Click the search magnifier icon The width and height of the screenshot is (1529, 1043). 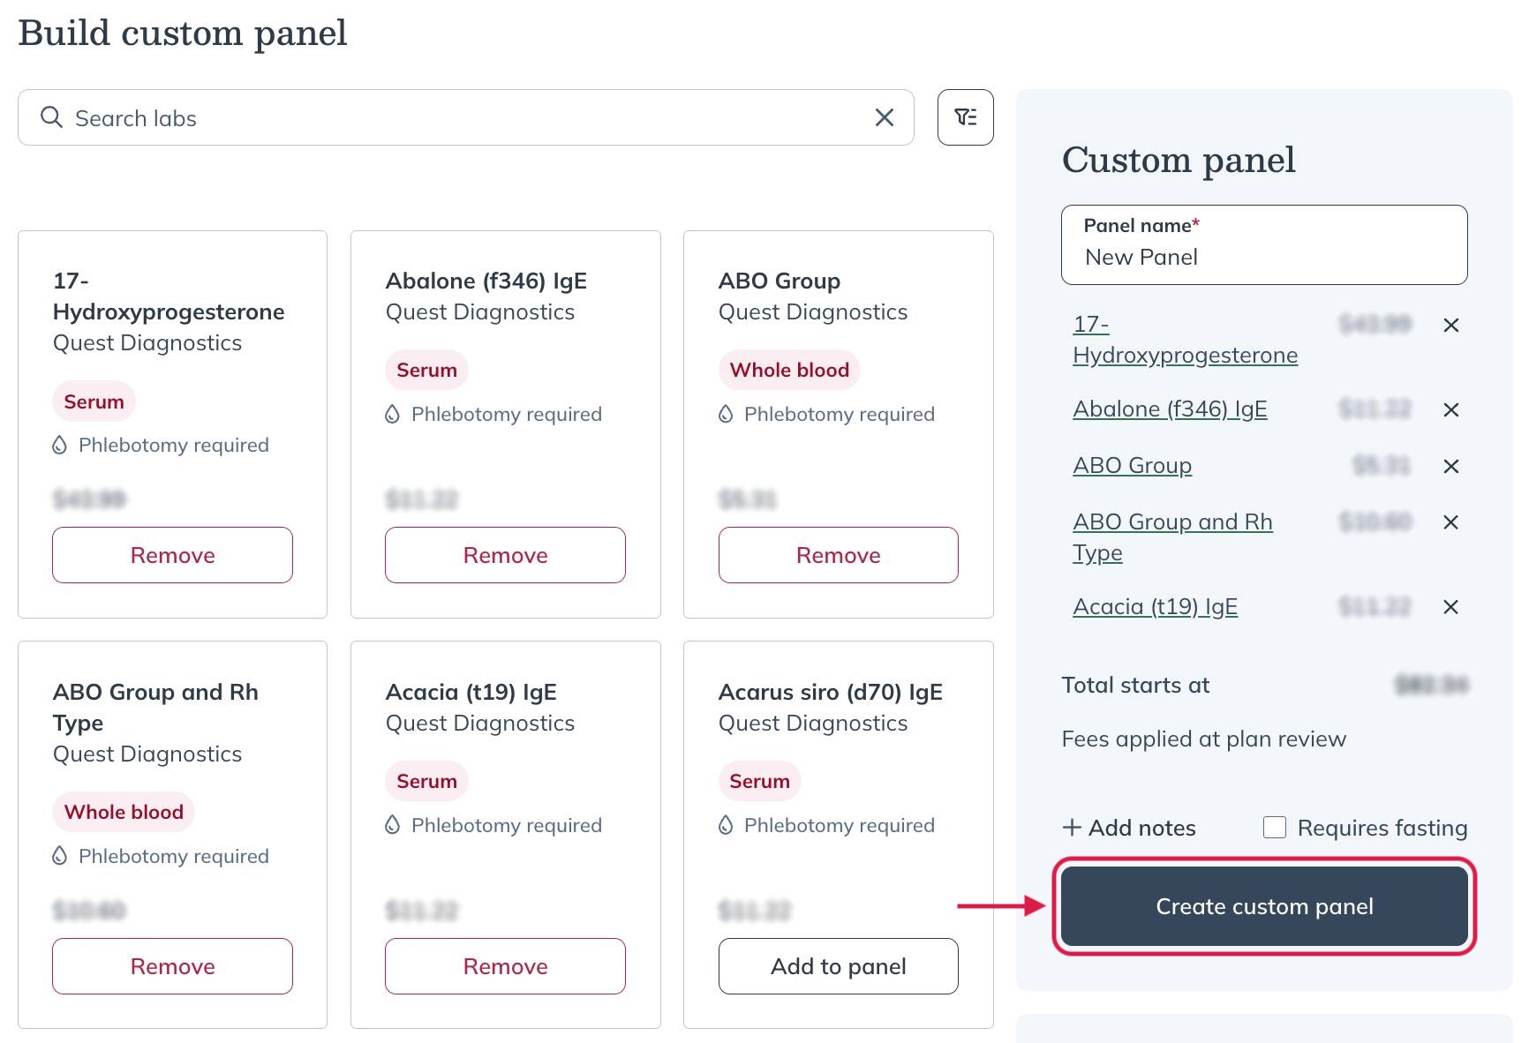[x=50, y=116]
